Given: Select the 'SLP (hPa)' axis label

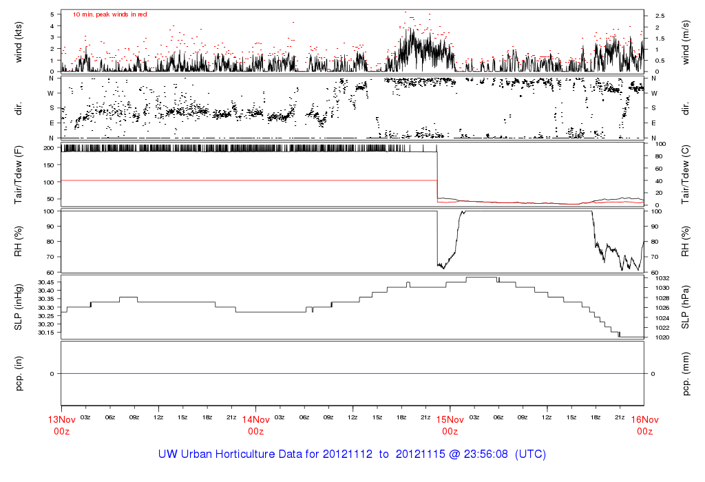Looking at the screenshot, I should [x=685, y=307].
